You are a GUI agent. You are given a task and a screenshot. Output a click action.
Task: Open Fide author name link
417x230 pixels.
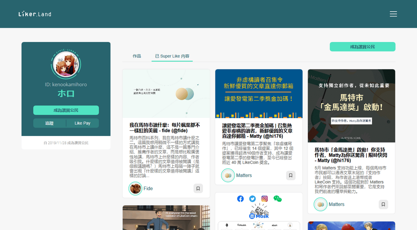click(x=148, y=189)
